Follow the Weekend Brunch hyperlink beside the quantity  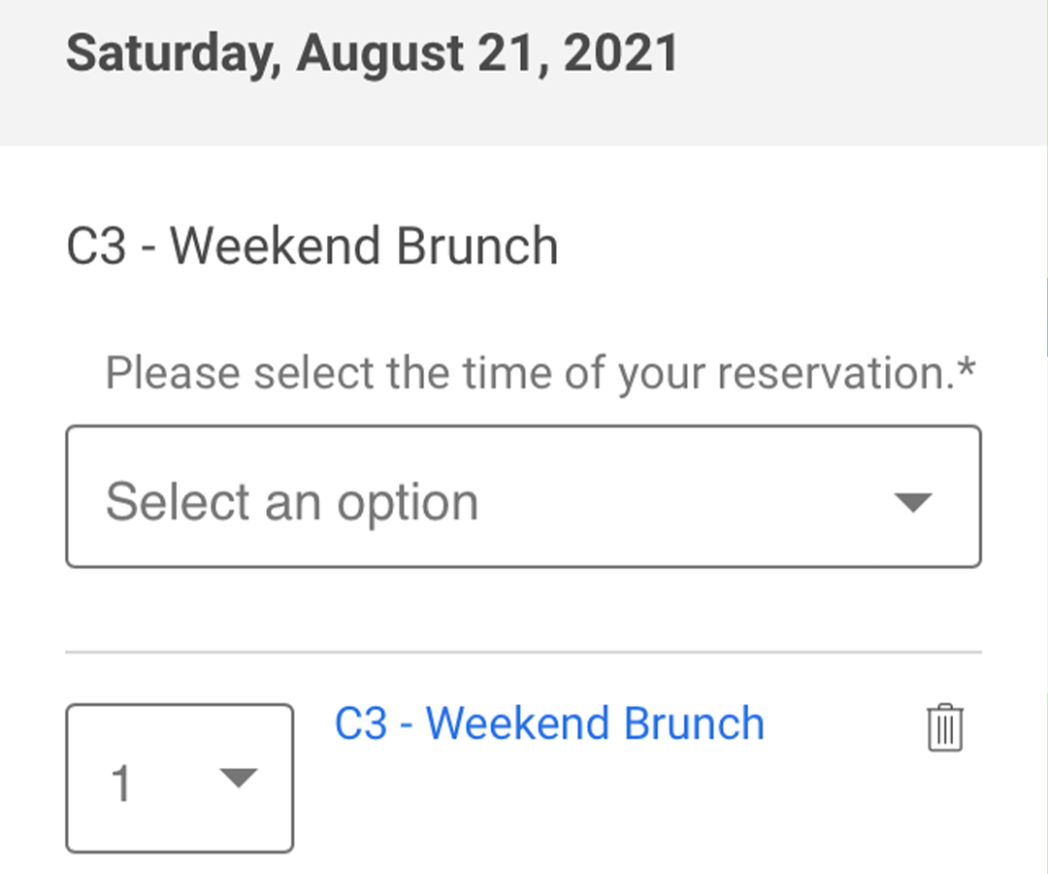pyautogui.click(x=548, y=724)
